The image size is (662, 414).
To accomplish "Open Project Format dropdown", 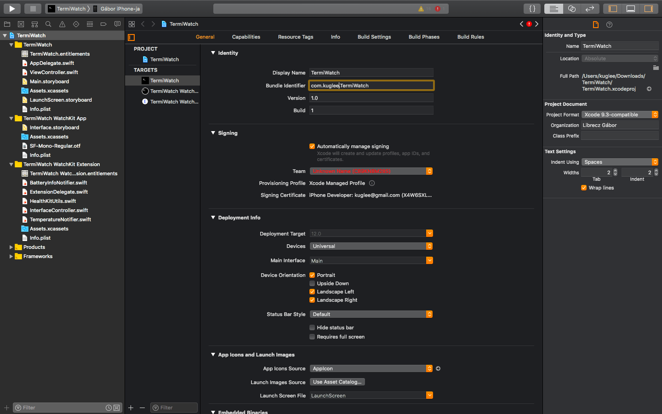I will 620,115.
